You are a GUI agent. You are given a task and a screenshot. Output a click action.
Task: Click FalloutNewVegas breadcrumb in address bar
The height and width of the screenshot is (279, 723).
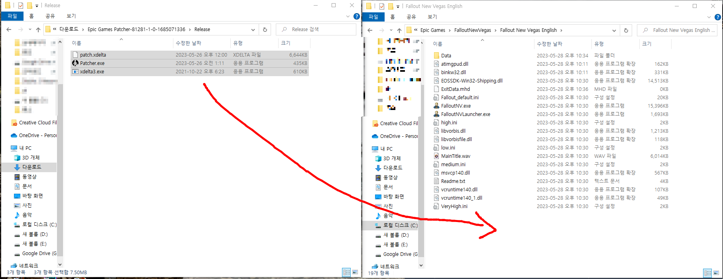coord(473,30)
